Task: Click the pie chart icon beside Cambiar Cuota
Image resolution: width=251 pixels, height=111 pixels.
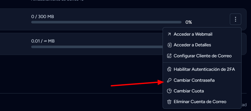Action: [169, 91]
